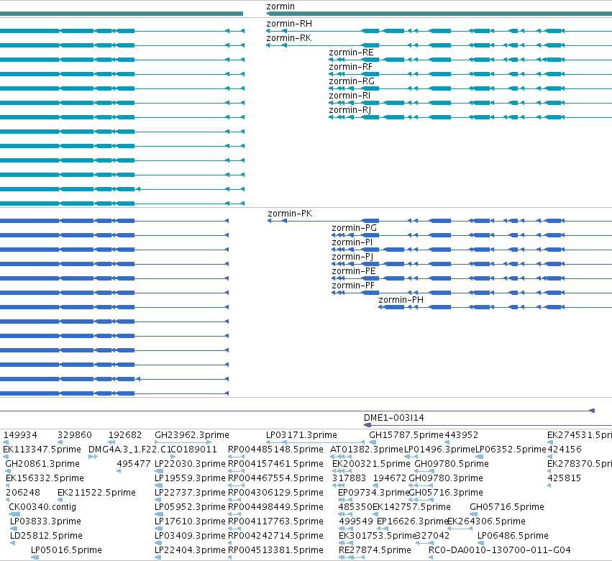
Task: Select EST 495477
Action: pos(134,464)
